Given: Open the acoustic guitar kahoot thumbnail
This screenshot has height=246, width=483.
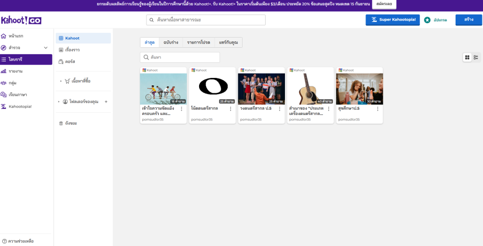Looking at the screenshot, I should pos(311,89).
